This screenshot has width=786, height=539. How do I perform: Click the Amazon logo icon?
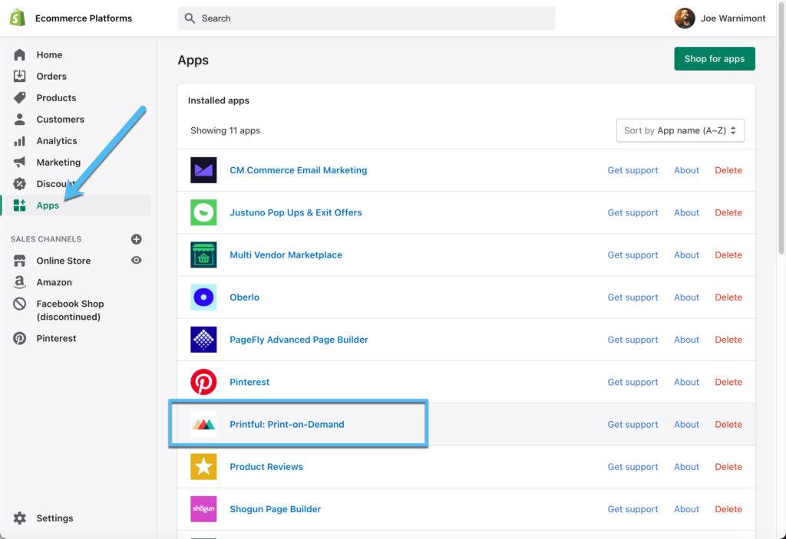click(19, 282)
